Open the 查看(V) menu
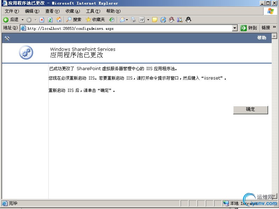 (52, 11)
